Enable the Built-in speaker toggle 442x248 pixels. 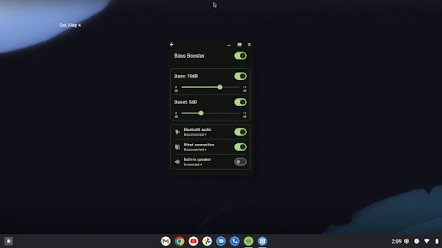coord(240,162)
